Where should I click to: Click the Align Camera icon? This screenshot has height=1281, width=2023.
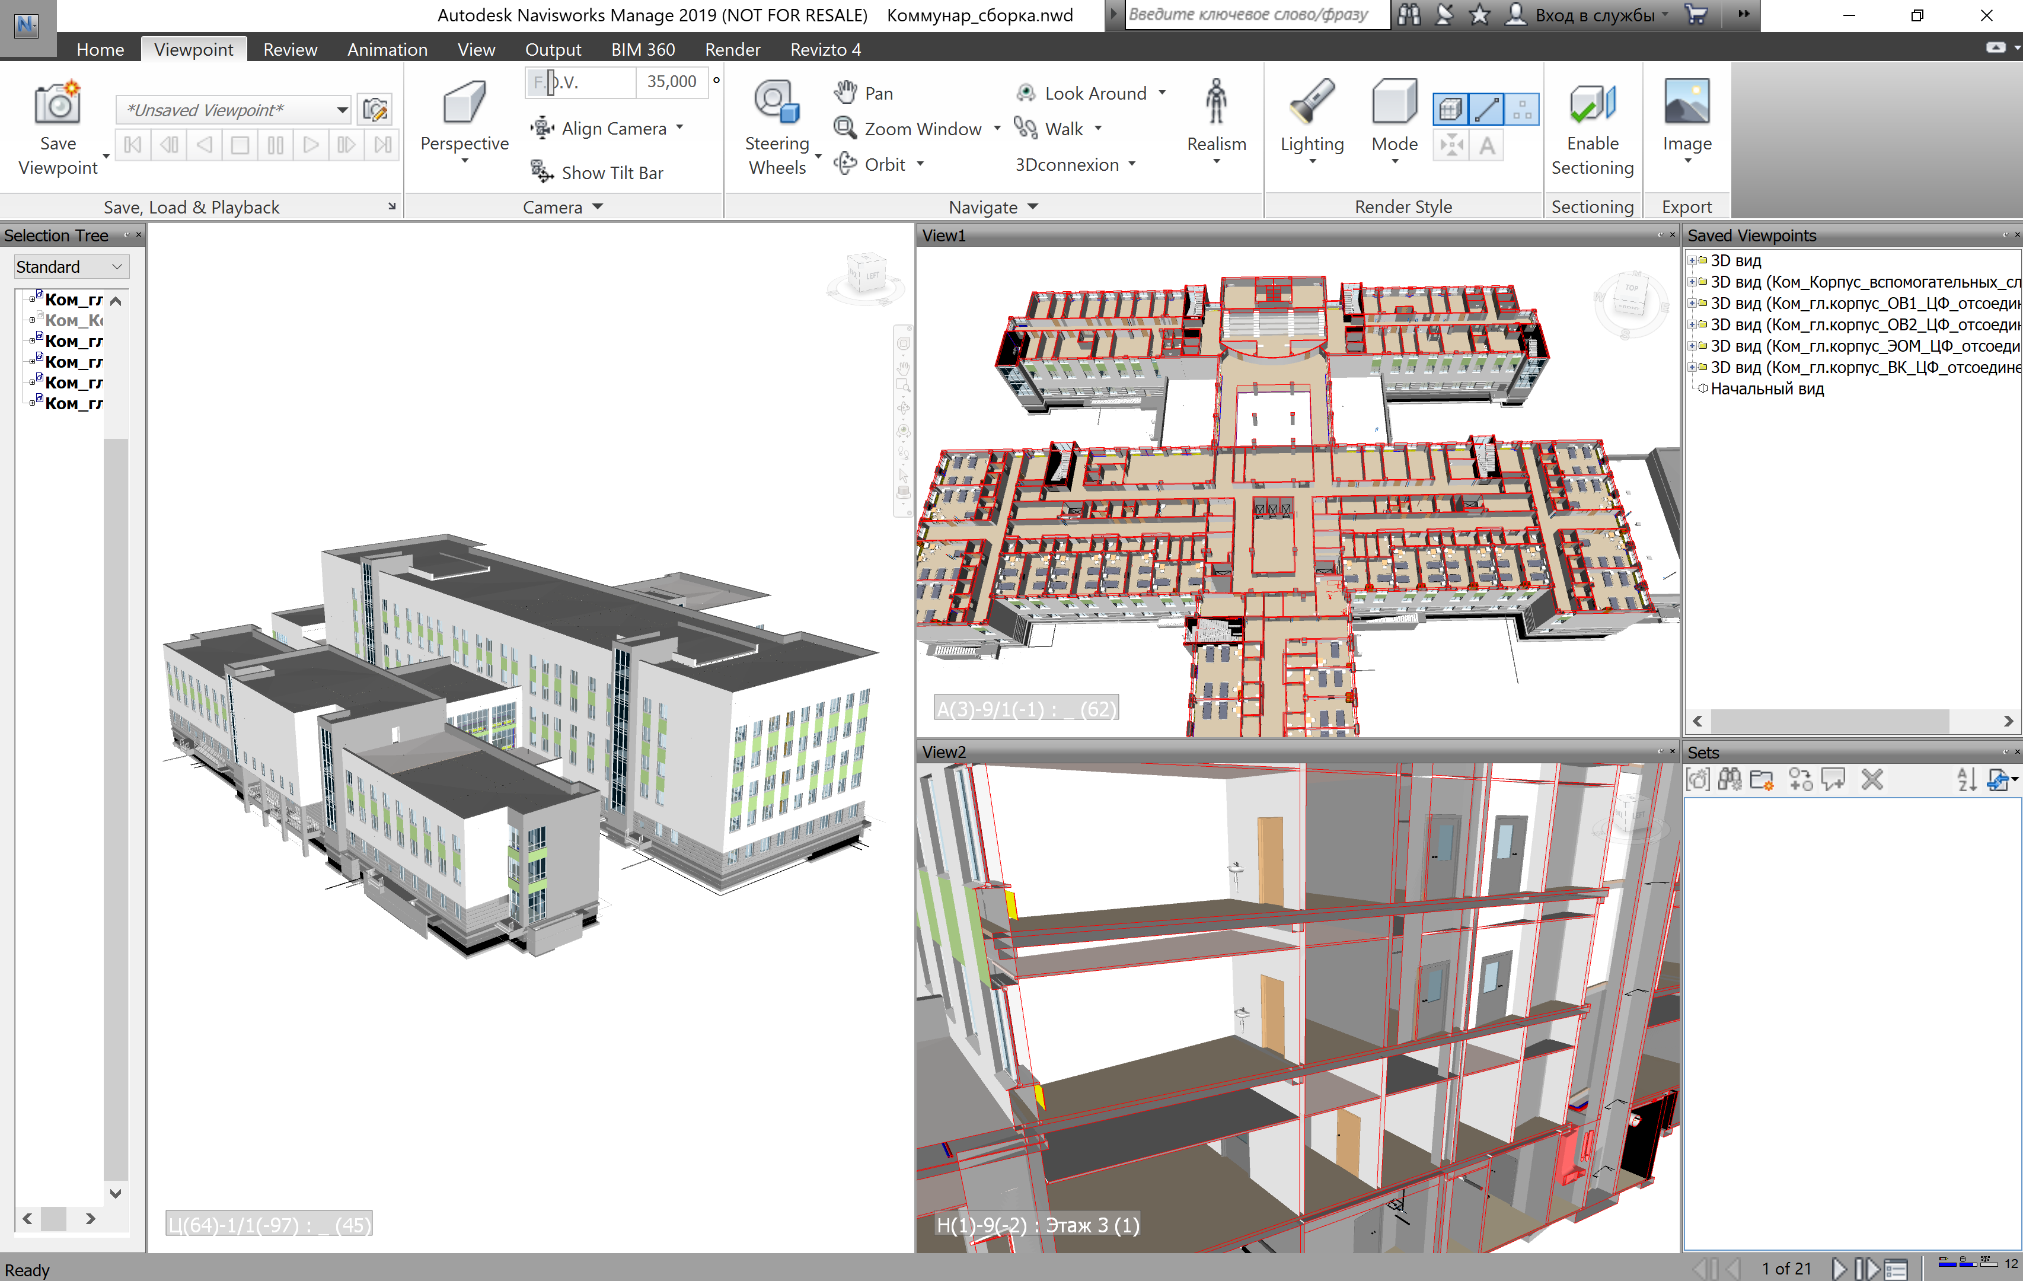click(x=542, y=128)
